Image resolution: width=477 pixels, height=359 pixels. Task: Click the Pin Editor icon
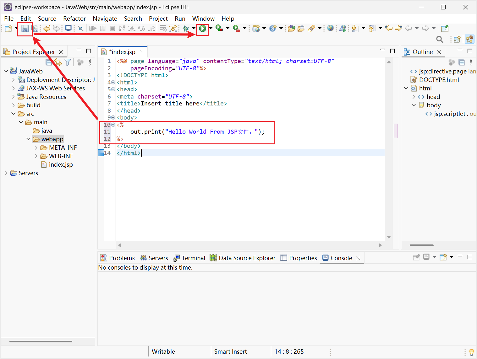coord(445,29)
